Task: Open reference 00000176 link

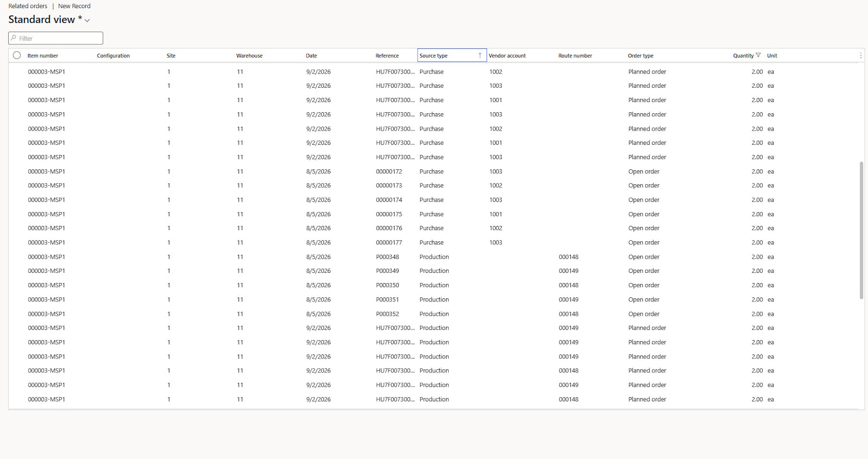Action: [x=389, y=228]
